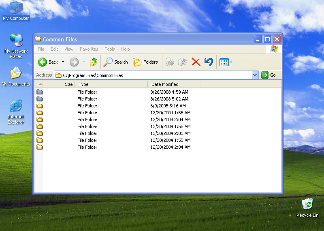324x231 pixels.
Task: Click the text '8/26/2008 5:02 AM'
Action: [x=169, y=99]
